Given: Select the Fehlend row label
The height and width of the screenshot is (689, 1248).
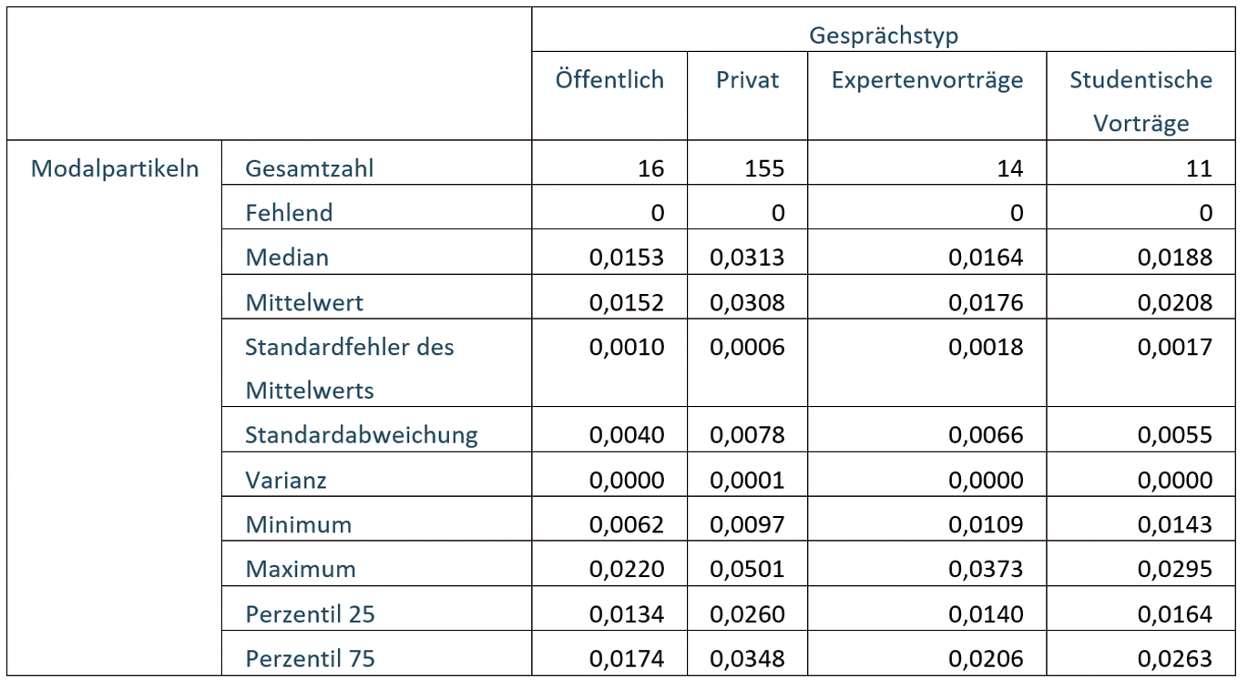Looking at the screenshot, I should 289,213.
